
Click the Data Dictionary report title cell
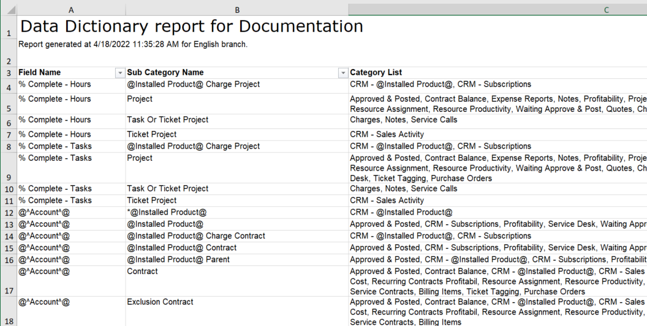(x=191, y=26)
